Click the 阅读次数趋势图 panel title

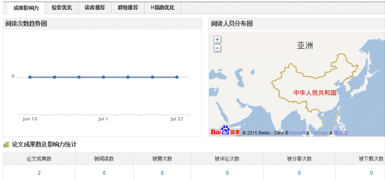point(26,24)
